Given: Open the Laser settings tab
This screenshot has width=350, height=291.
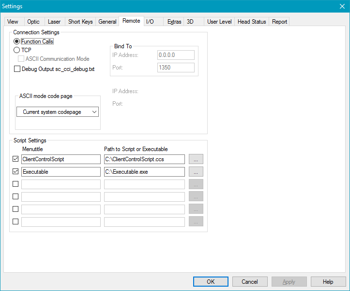Looking at the screenshot, I should click(54, 22).
